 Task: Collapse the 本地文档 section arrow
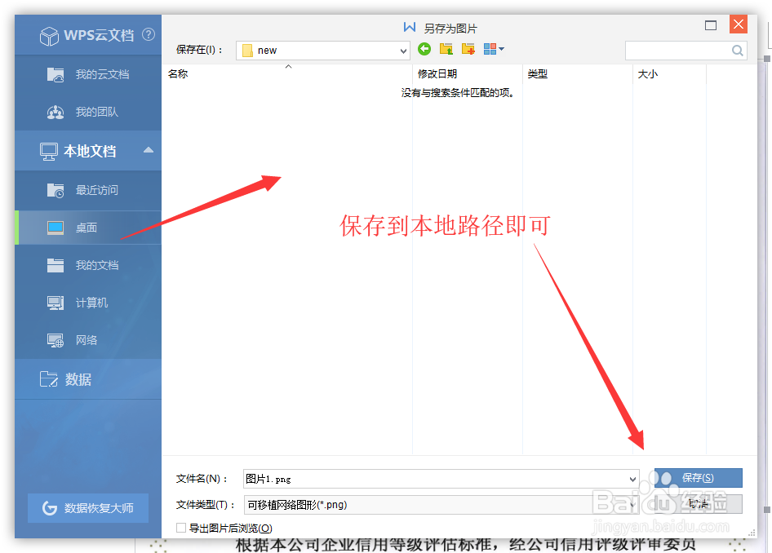pos(149,150)
